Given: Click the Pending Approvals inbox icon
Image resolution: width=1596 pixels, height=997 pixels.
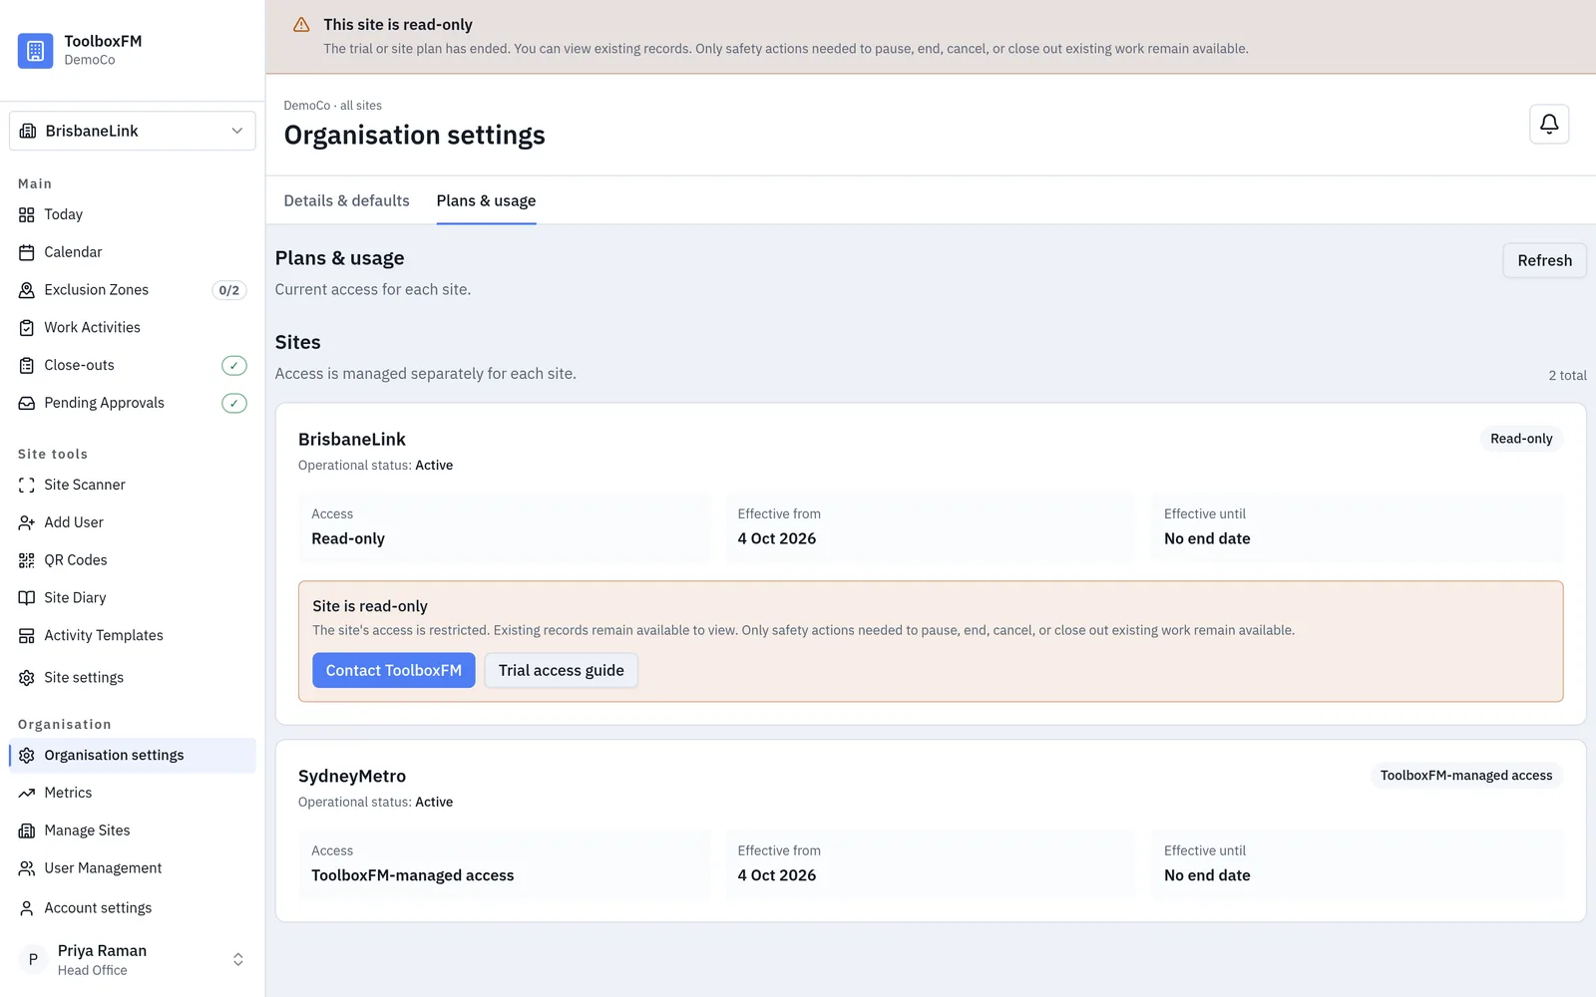Looking at the screenshot, I should click(27, 403).
